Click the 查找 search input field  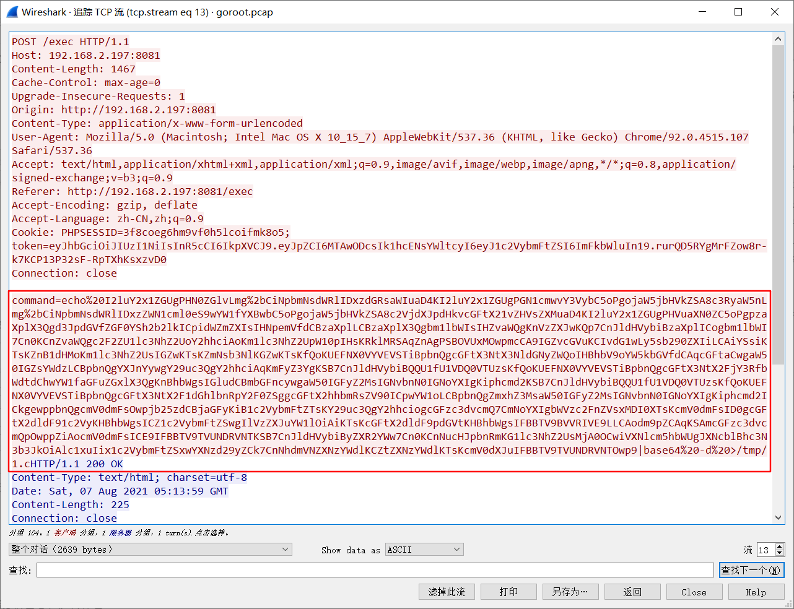375,570
